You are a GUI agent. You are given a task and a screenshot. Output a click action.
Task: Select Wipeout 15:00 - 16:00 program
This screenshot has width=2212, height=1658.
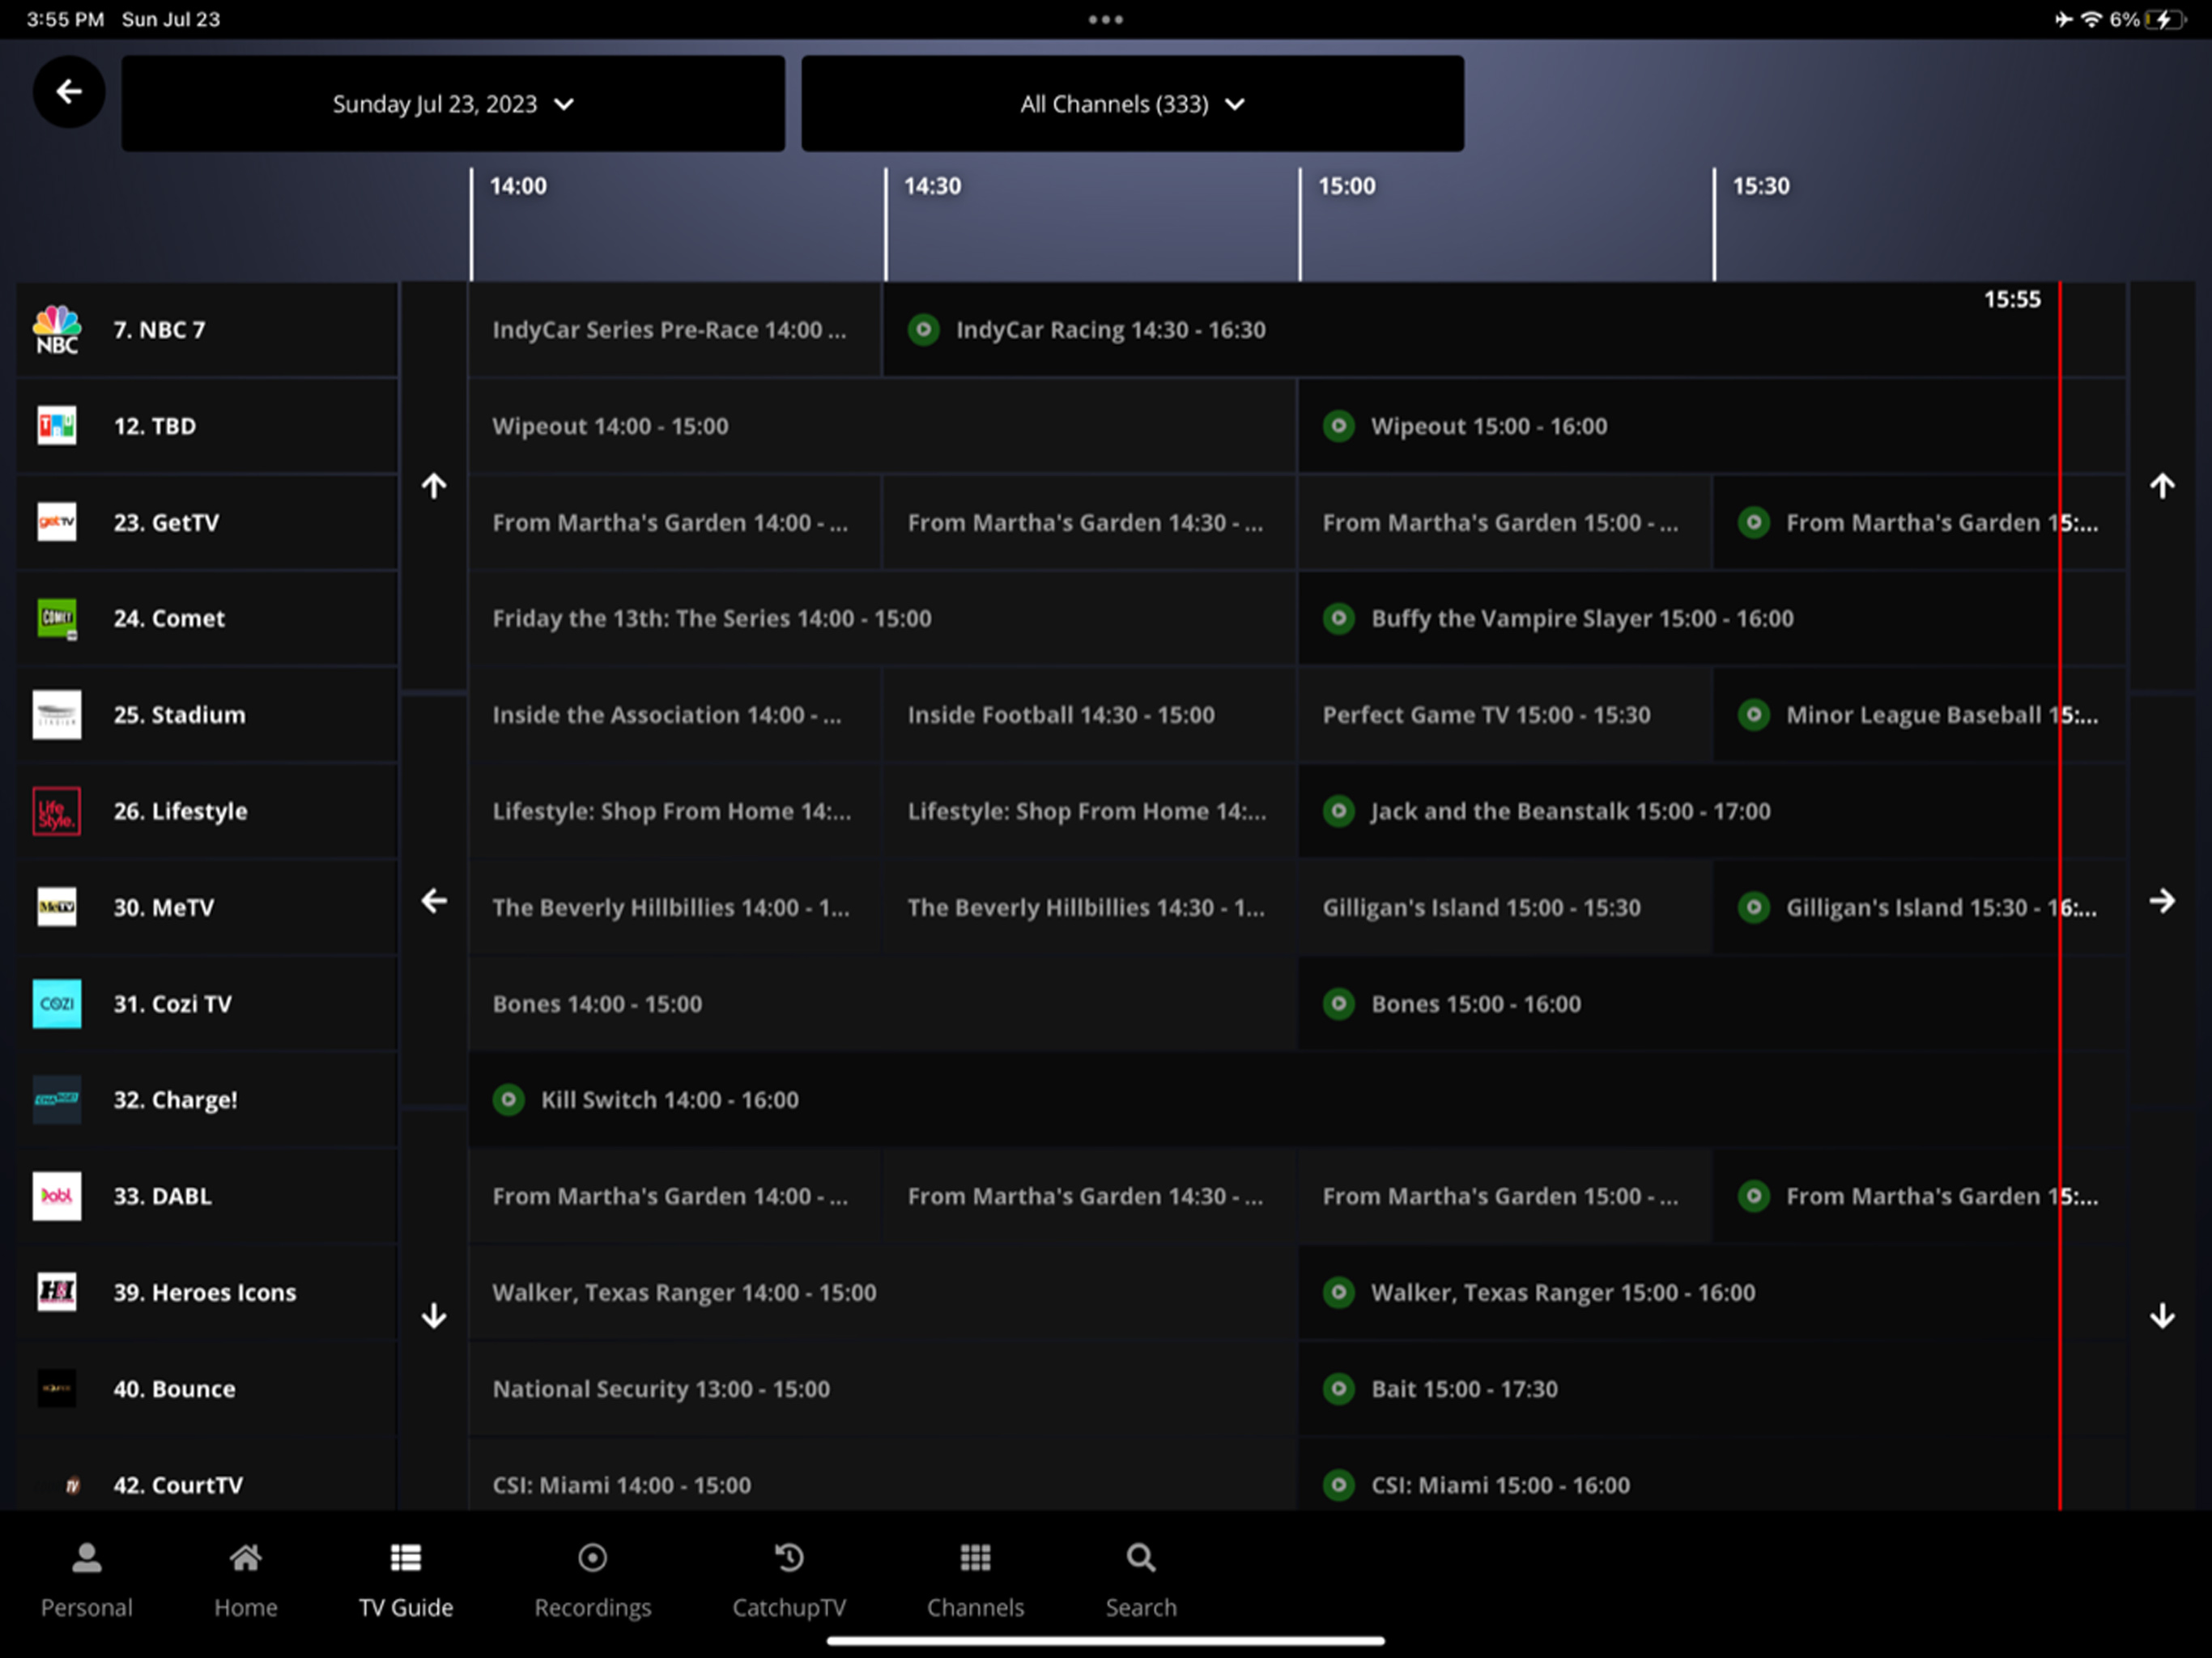(1712, 426)
